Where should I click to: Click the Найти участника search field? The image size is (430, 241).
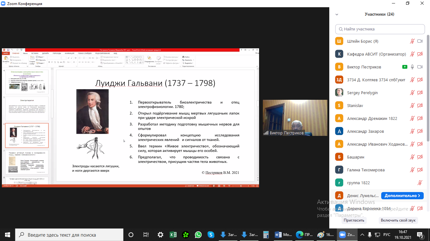click(380, 29)
